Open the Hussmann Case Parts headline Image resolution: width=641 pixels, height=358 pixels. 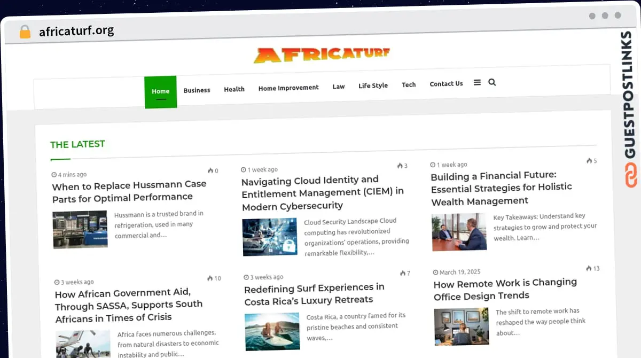(x=129, y=190)
